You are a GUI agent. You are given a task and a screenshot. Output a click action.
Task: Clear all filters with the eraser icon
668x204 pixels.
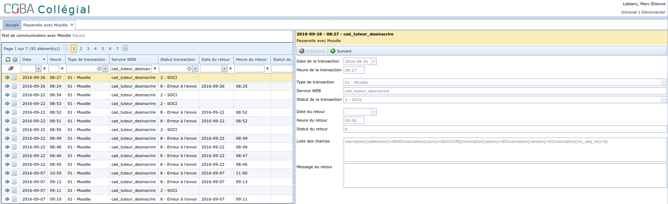[x=11, y=68]
